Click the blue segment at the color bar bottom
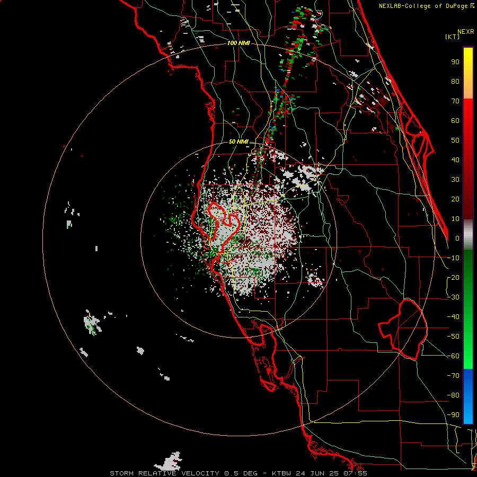 (468, 396)
